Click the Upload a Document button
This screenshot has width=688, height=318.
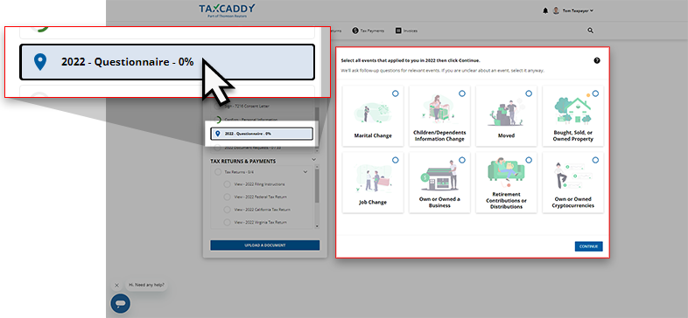click(265, 245)
